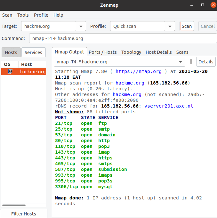Click the Filter Hosts button

pyautogui.click(x=23, y=214)
